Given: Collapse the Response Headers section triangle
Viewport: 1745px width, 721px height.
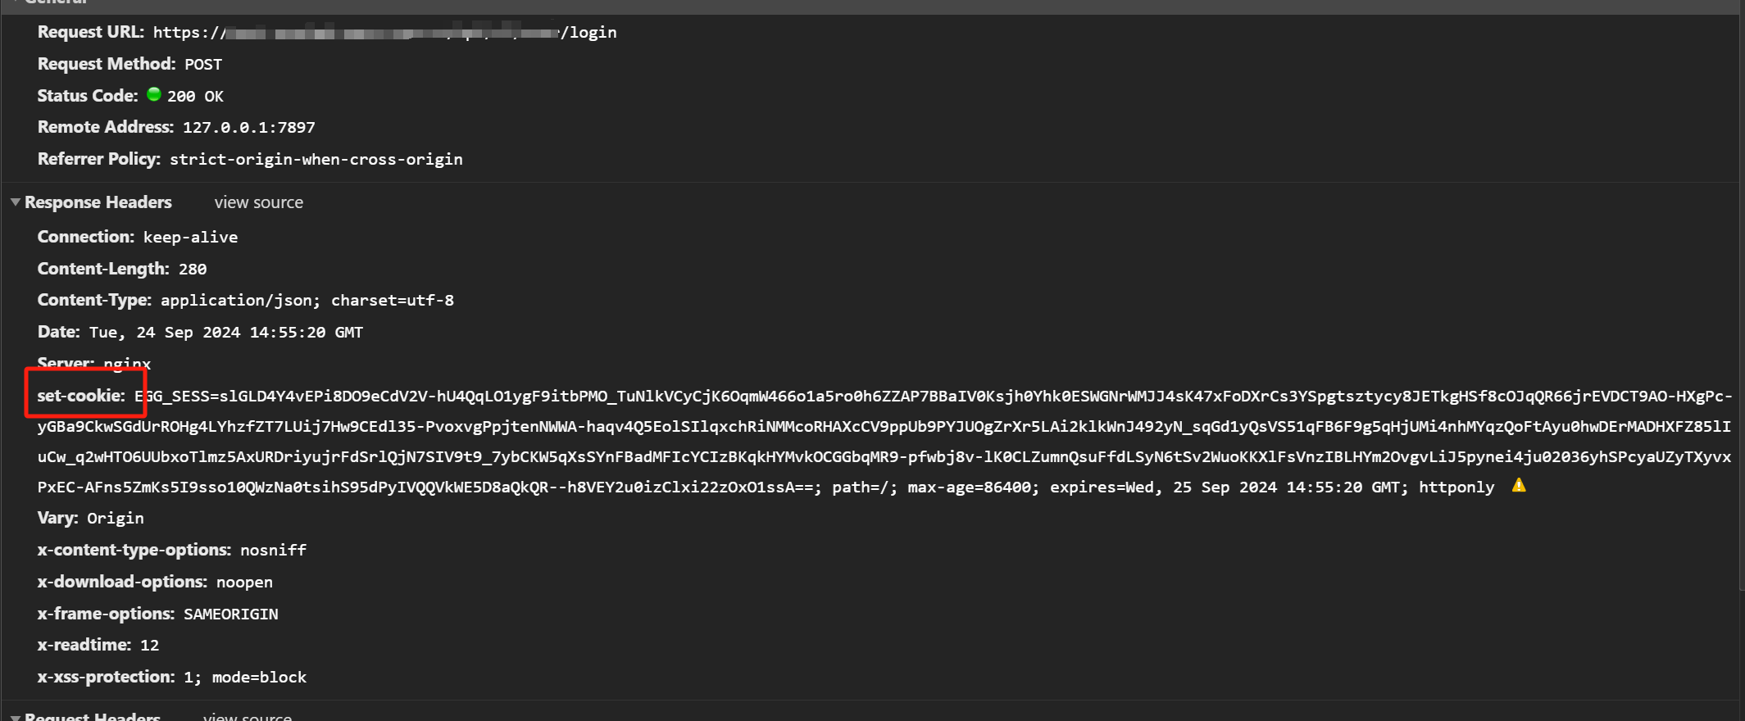Looking at the screenshot, I should (15, 202).
